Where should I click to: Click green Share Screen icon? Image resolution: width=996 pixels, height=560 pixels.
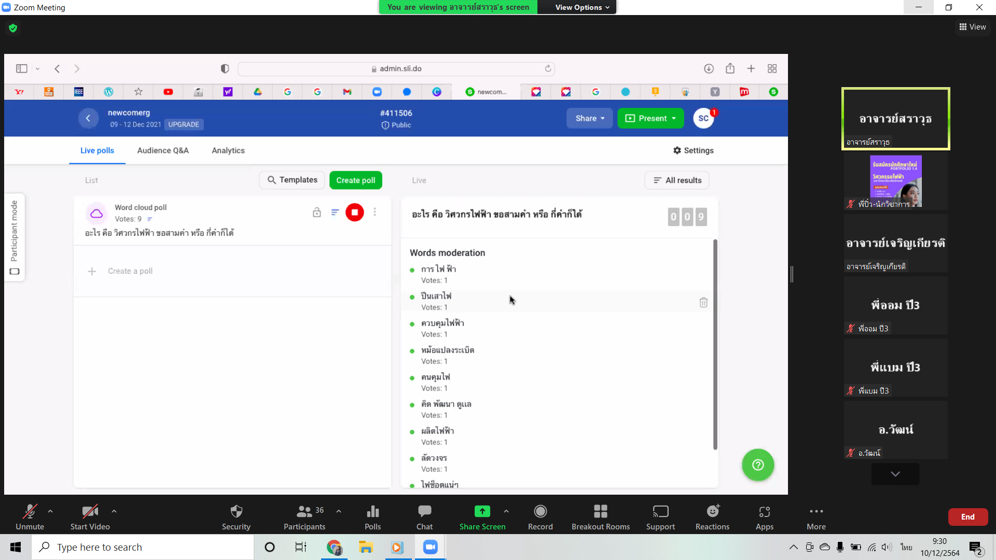tap(482, 512)
